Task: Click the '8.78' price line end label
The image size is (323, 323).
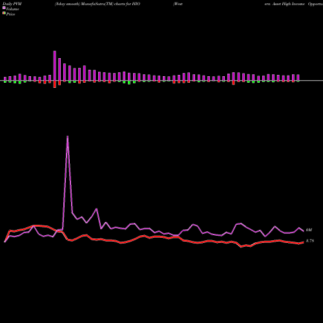Action: (x=310, y=241)
